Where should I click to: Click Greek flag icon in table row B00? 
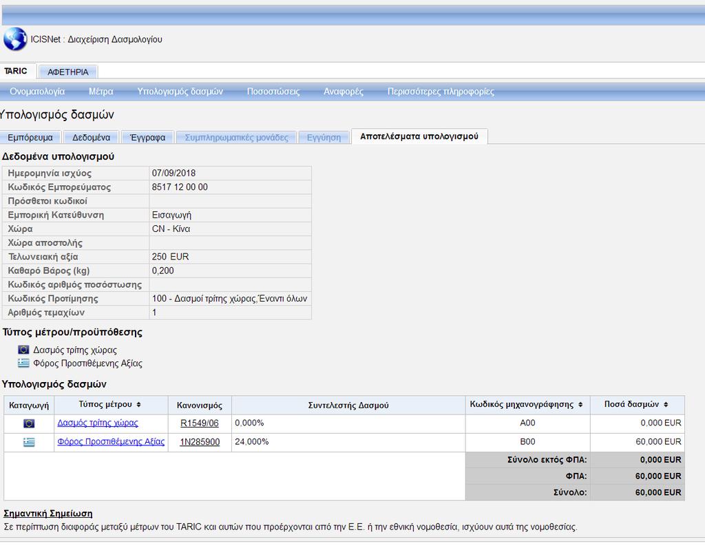pyautogui.click(x=29, y=442)
